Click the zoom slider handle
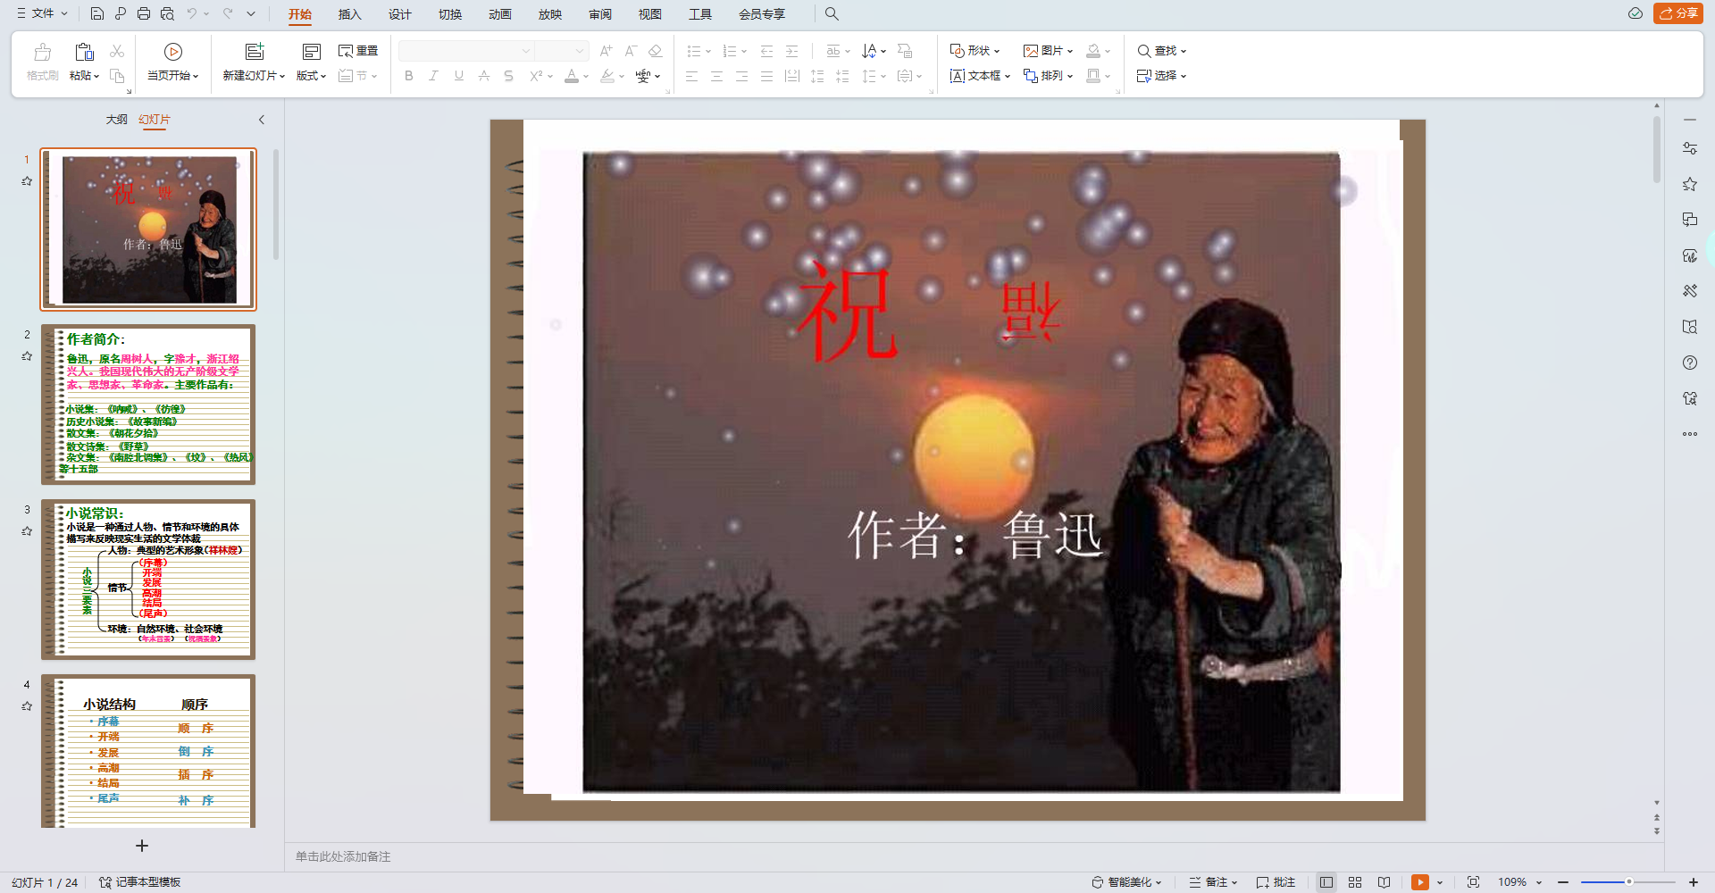This screenshot has width=1715, height=893. pyautogui.click(x=1629, y=882)
